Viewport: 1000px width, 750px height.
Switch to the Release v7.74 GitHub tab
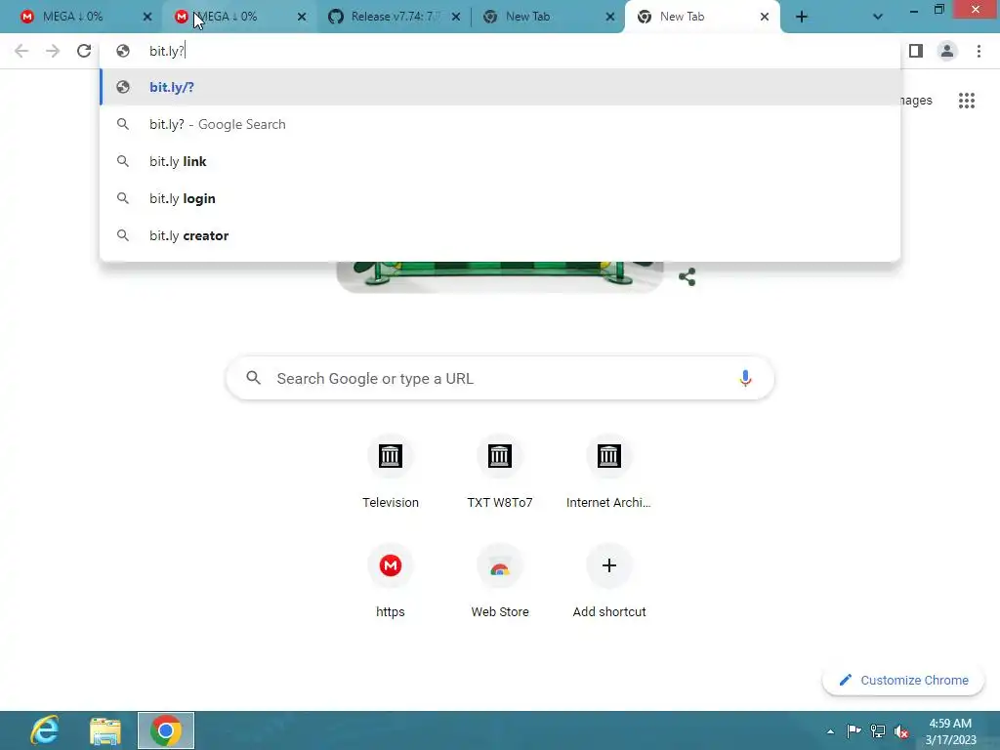click(x=389, y=17)
